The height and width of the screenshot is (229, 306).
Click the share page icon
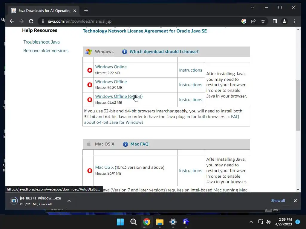253,21
